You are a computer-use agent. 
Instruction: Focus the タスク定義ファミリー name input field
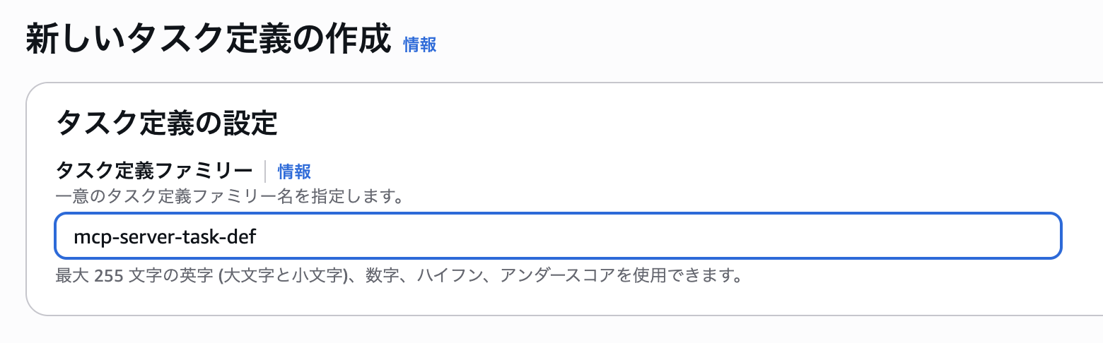[558, 236]
